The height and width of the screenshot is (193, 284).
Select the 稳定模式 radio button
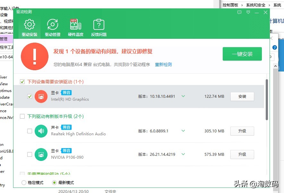[x=24, y=183]
